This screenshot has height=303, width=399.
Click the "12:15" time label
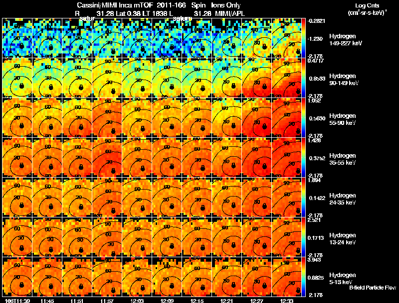[197, 301]
